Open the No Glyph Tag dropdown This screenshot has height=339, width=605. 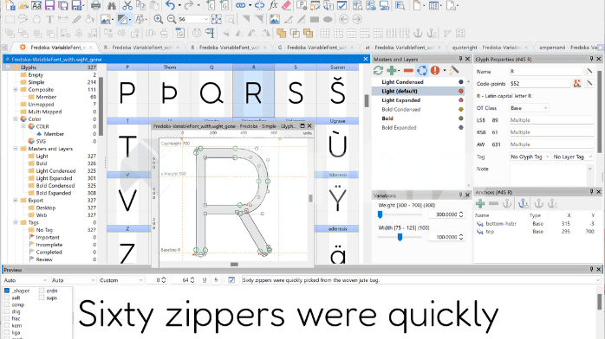coord(530,157)
